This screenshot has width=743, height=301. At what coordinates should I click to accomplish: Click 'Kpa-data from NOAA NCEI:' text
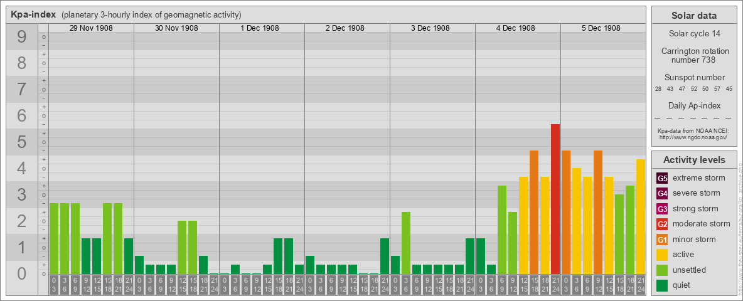point(693,130)
